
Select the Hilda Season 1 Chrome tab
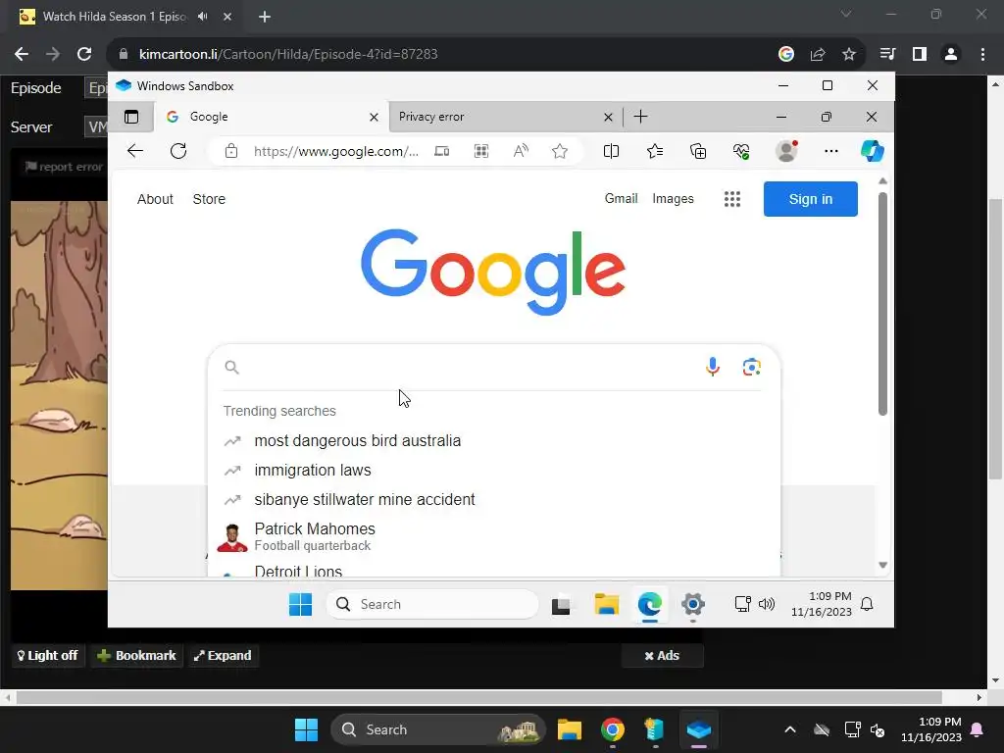coord(114,17)
